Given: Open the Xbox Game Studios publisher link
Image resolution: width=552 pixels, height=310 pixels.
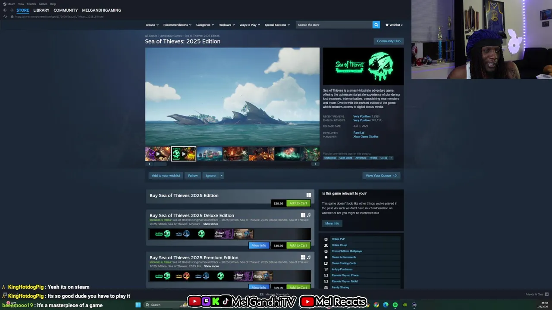Looking at the screenshot, I should (366, 136).
